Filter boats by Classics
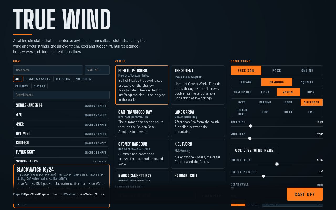Image resolution: width=336 pixels, height=210 pixels. click(x=39, y=86)
